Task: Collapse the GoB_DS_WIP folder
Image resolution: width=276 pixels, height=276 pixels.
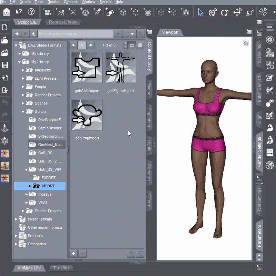Action: coord(27,169)
